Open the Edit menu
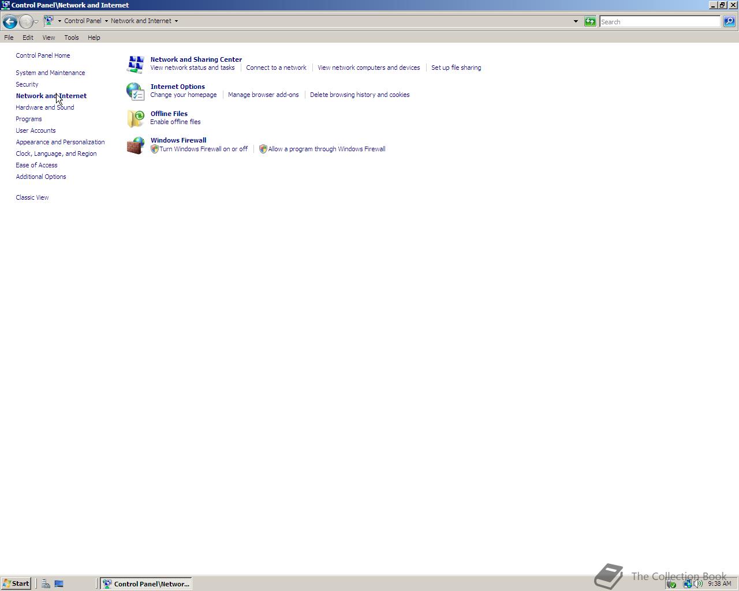Image resolution: width=739 pixels, height=591 pixels. [x=28, y=38]
